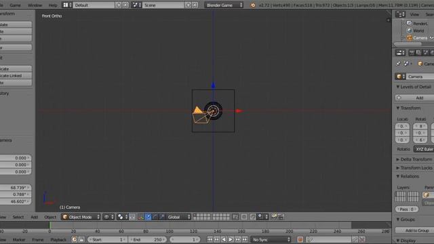Open the pivot point selector
Image resolution: width=434 pixels, height=244 pixels.
[x=123, y=217]
